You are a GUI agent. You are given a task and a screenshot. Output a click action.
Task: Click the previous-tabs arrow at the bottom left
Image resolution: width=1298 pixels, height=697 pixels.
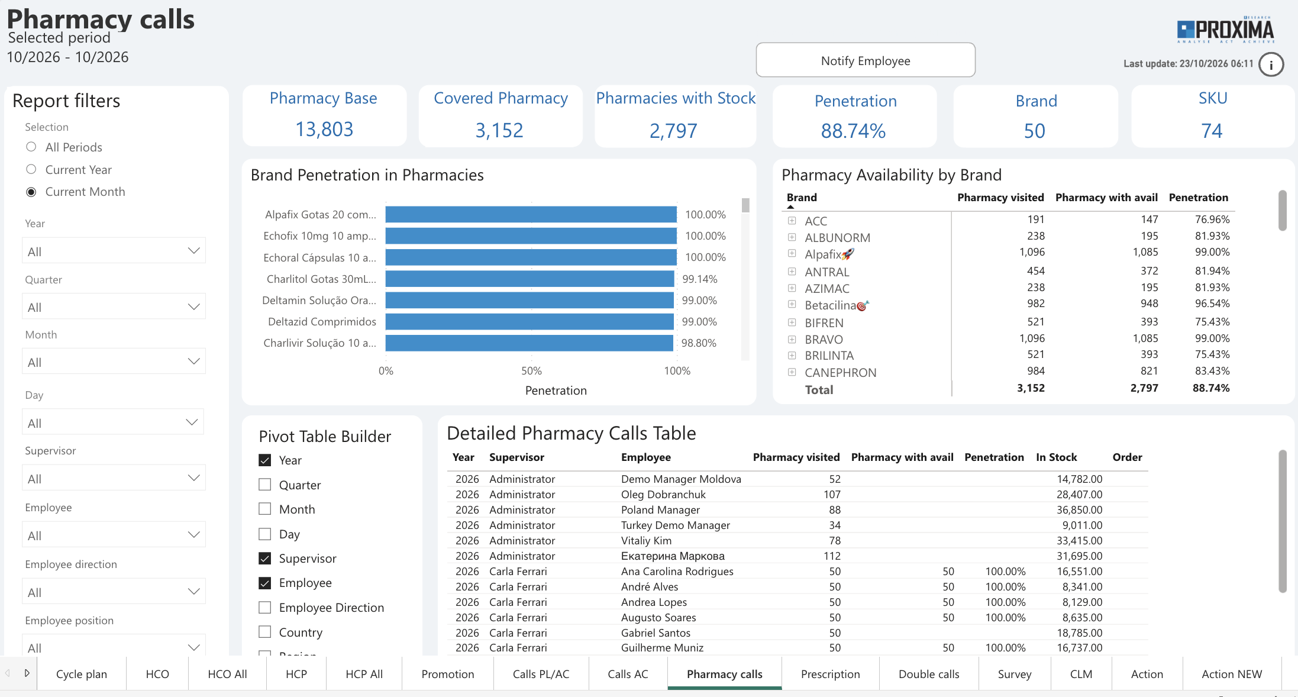coord(8,673)
